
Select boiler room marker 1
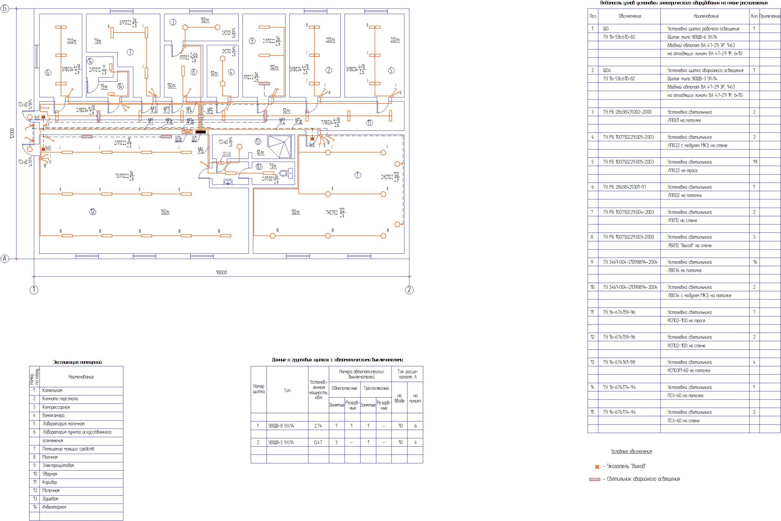pyautogui.click(x=358, y=175)
